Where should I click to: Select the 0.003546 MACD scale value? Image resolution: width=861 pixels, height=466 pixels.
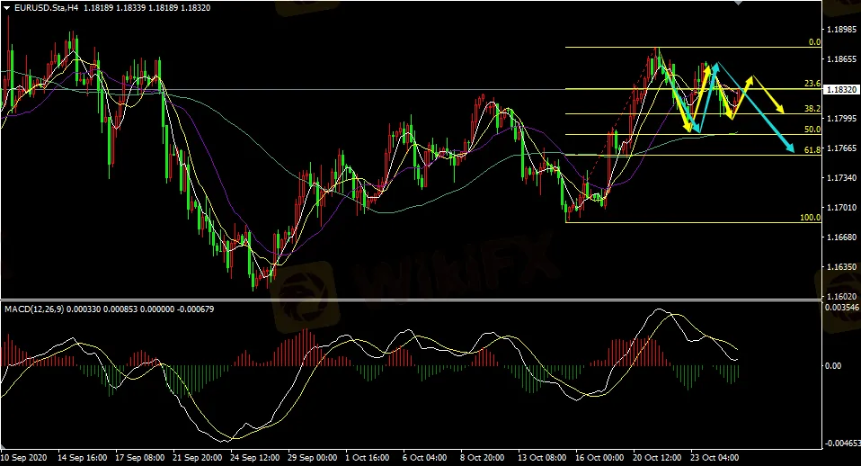(842, 308)
